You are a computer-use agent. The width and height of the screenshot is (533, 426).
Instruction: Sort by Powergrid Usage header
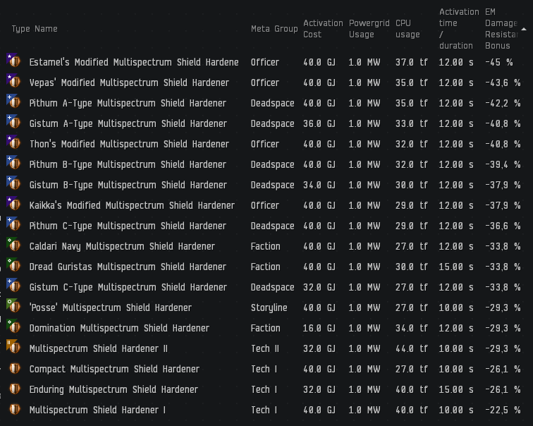(369, 29)
